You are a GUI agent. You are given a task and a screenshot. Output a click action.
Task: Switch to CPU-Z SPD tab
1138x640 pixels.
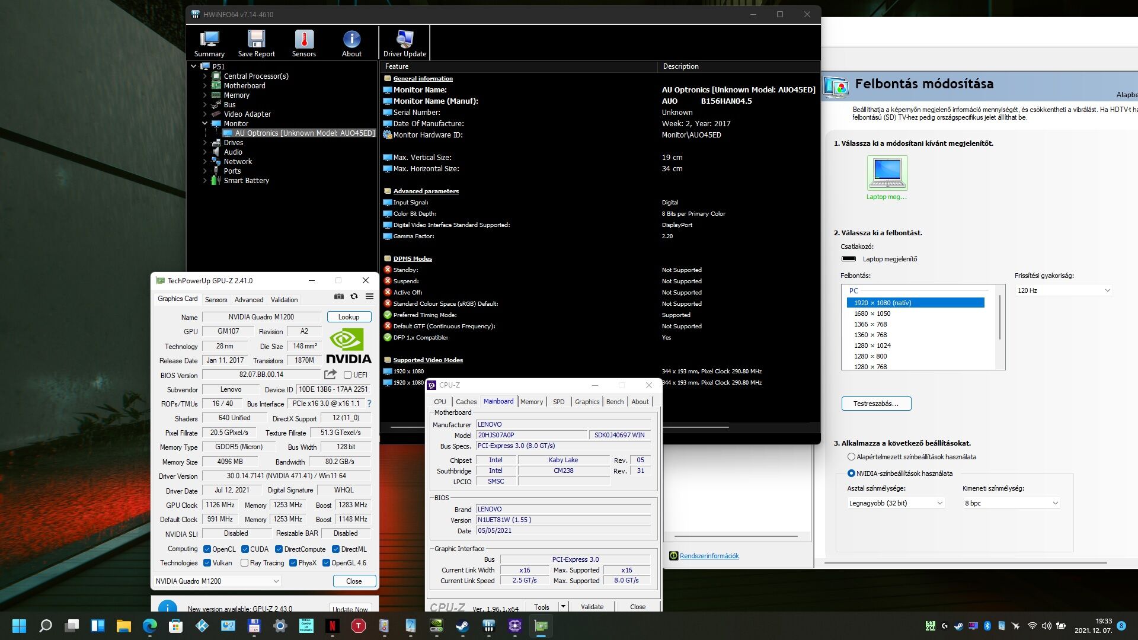pyautogui.click(x=559, y=402)
